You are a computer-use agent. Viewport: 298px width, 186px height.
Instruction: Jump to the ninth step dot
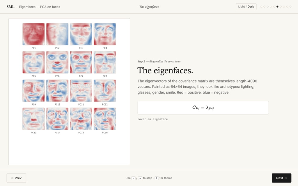click(287, 7)
